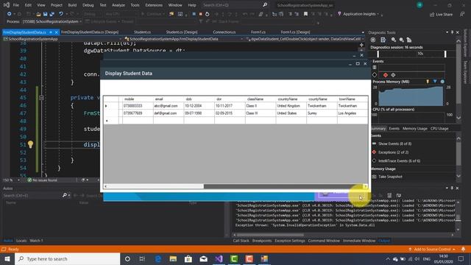Viewport: 471px width, 265px height.
Task: Click cell abc@gmail.com in student grid
Action: (x=169, y=106)
